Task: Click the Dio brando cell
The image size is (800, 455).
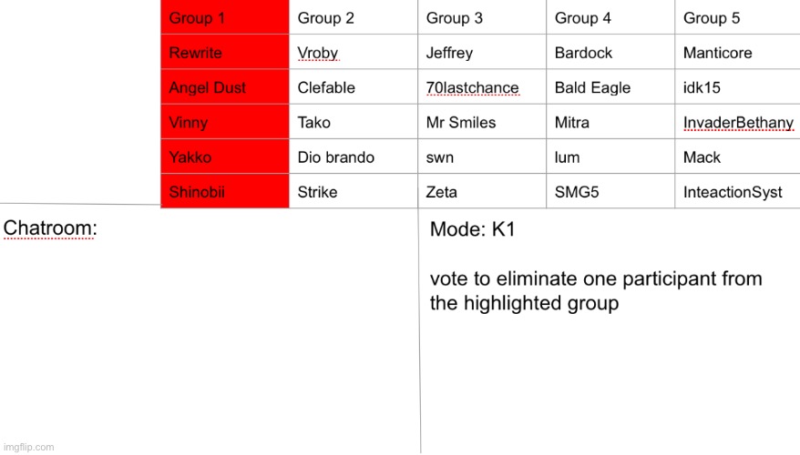Action: click(354, 157)
